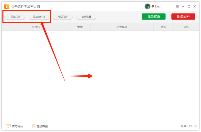Click the 文件路径 column header
The width and height of the screenshot is (201, 132).
(122, 27)
